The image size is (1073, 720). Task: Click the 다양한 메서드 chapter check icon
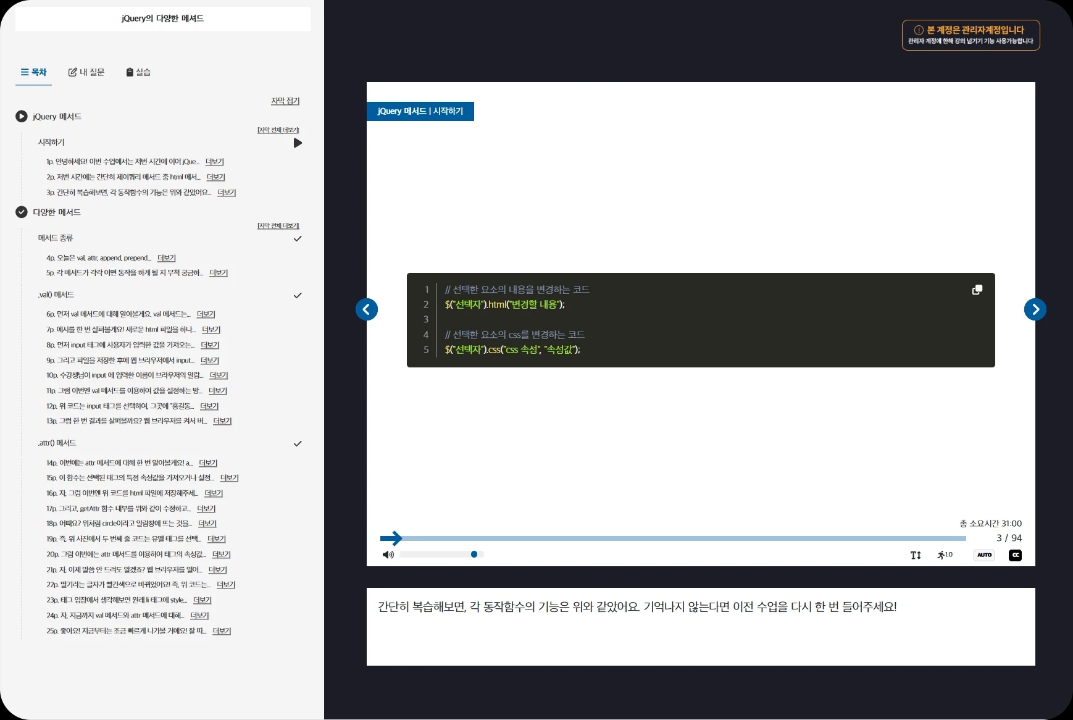coord(22,212)
